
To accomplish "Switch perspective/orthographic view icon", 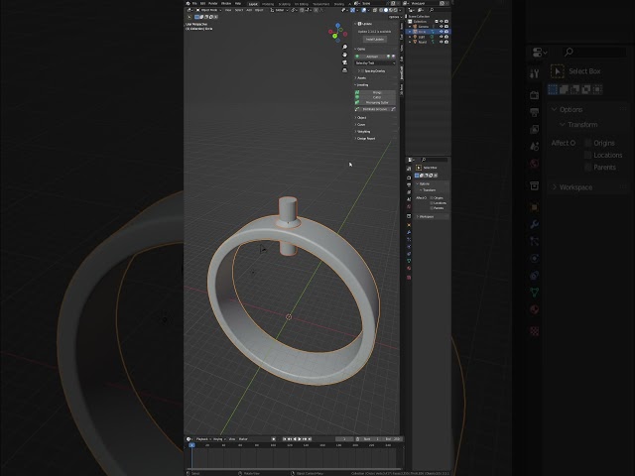I will point(344,70).
